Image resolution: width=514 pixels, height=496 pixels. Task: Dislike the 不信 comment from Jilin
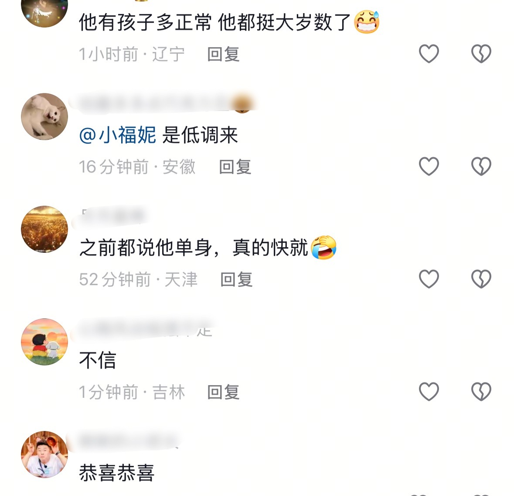[481, 392]
